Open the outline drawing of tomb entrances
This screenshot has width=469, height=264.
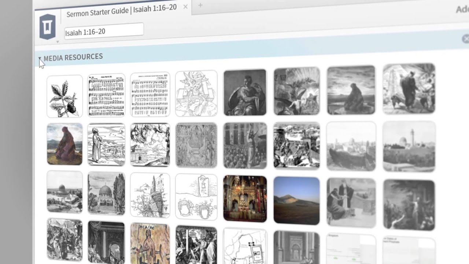196,197
